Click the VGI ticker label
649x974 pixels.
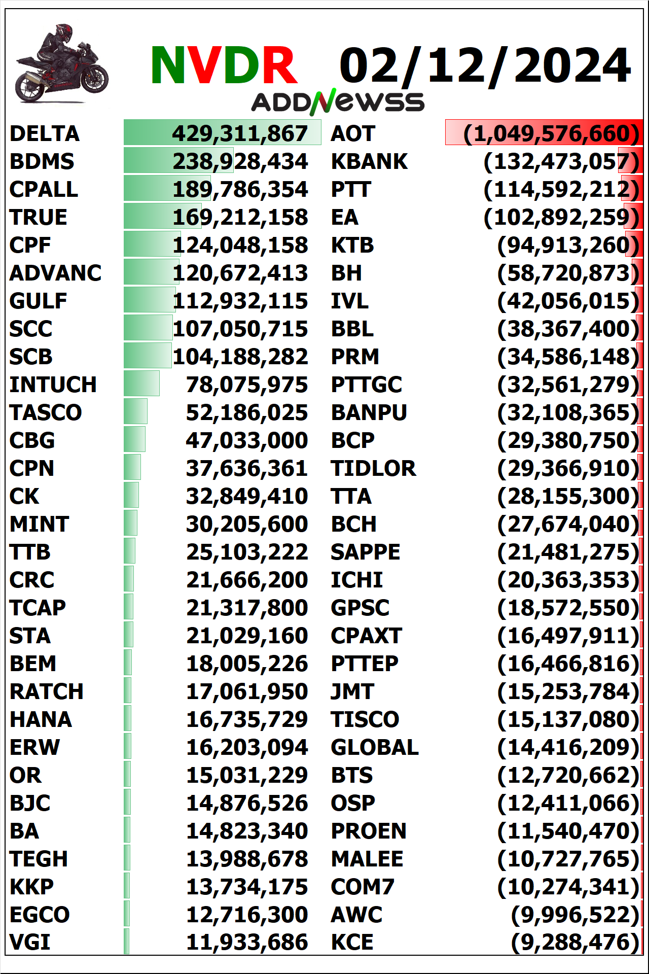30,942
